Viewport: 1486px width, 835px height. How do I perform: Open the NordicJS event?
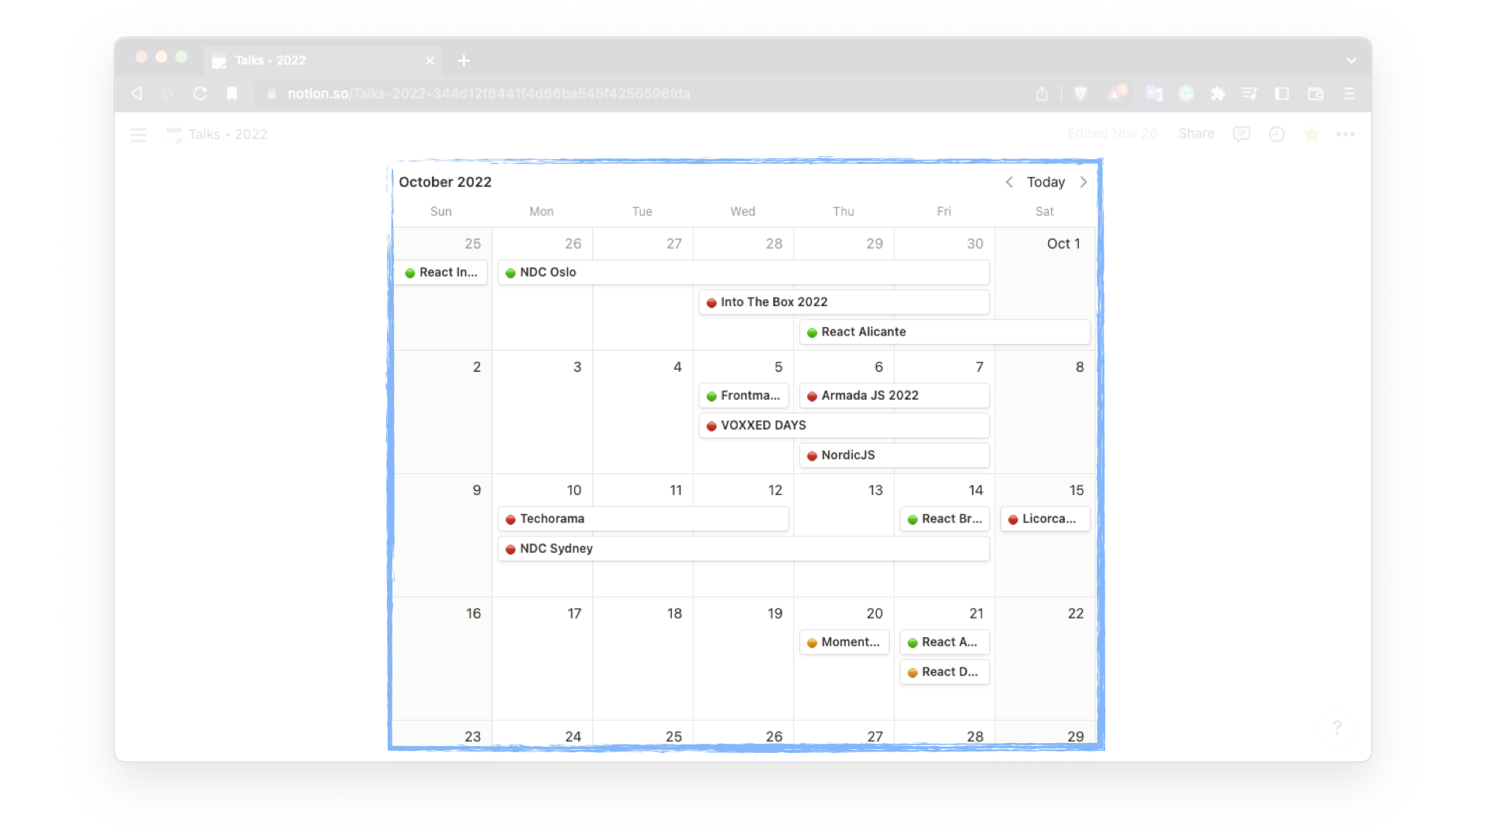click(x=894, y=455)
